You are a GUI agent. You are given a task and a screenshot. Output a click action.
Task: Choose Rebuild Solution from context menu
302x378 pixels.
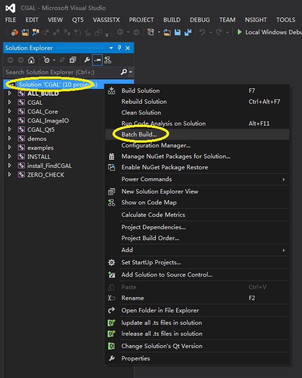point(197,102)
